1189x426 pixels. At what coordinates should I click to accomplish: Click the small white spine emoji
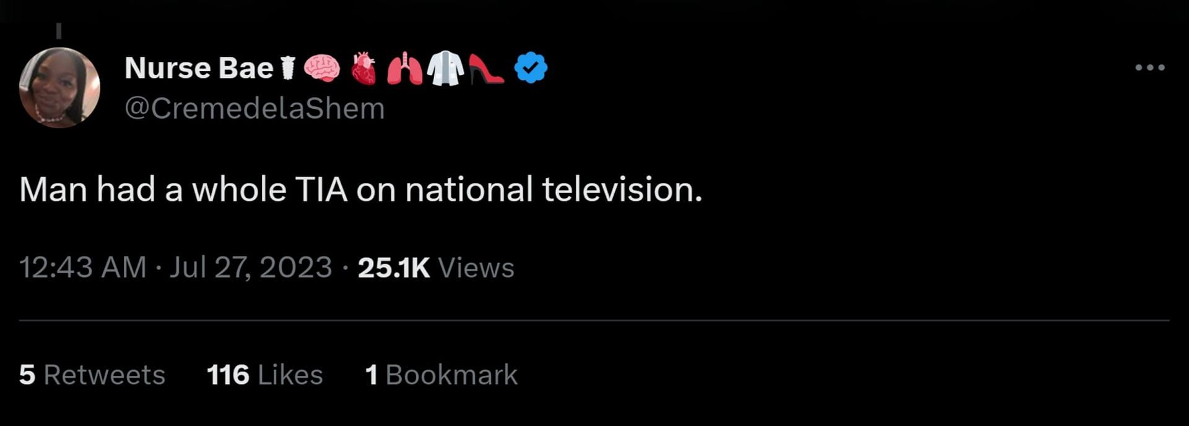click(287, 68)
